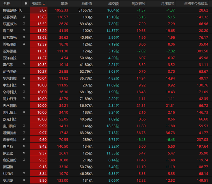The image size is (212, 184).
Task: Click the marker icon next to 安培龙
Action: pos(24,180)
